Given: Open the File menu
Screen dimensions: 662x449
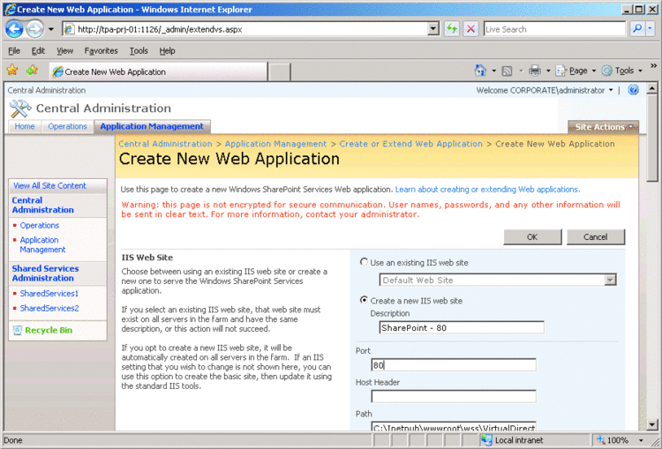Looking at the screenshot, I should (14, 50).
